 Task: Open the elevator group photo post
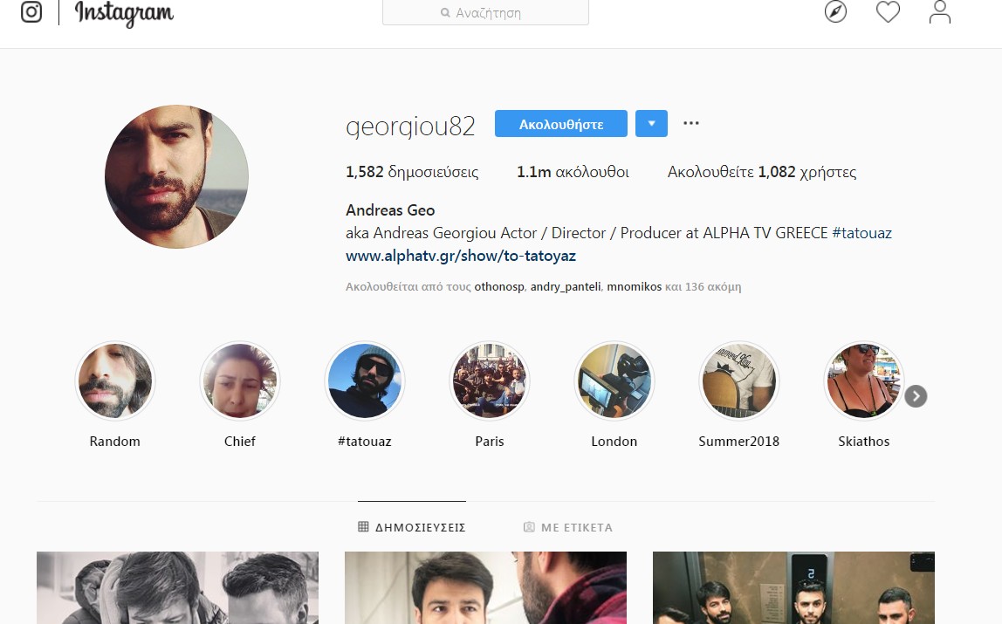click(x=793, y=587)
